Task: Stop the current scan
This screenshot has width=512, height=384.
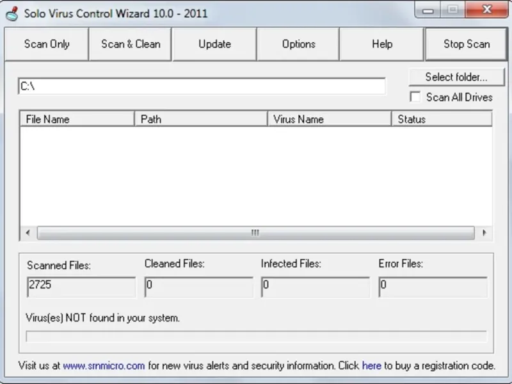Action: pos(467,44)
